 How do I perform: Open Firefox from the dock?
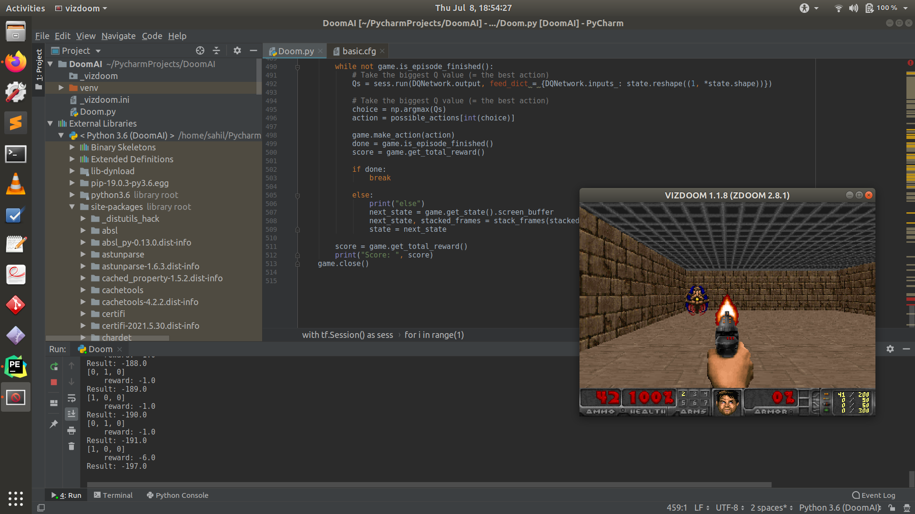tap(16, 62)
